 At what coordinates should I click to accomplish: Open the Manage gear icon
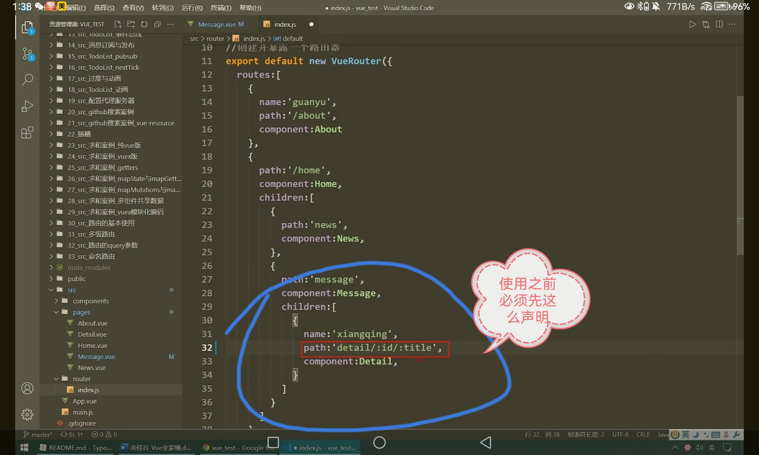tap(27, 414)
